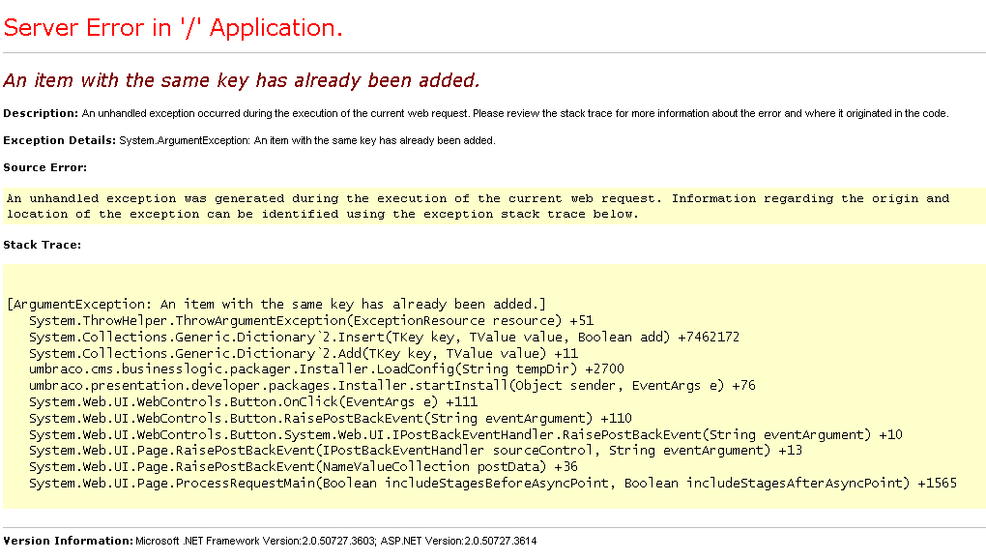Viewport: 986px width, 560px height.
Task: Click the '[ArgumentException: ...]' stack trace first line
Action: [x=276, y=304]
